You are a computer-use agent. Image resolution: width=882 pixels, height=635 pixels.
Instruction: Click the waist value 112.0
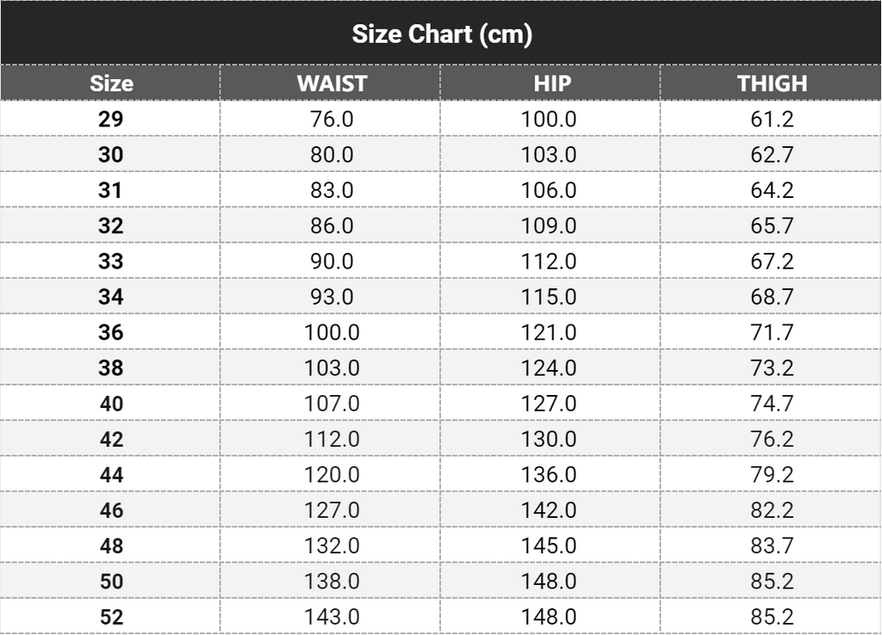pos(332,439)
